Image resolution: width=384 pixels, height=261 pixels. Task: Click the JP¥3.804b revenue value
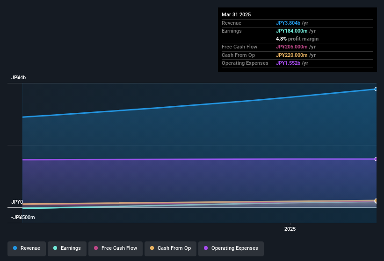pos(288,23)
